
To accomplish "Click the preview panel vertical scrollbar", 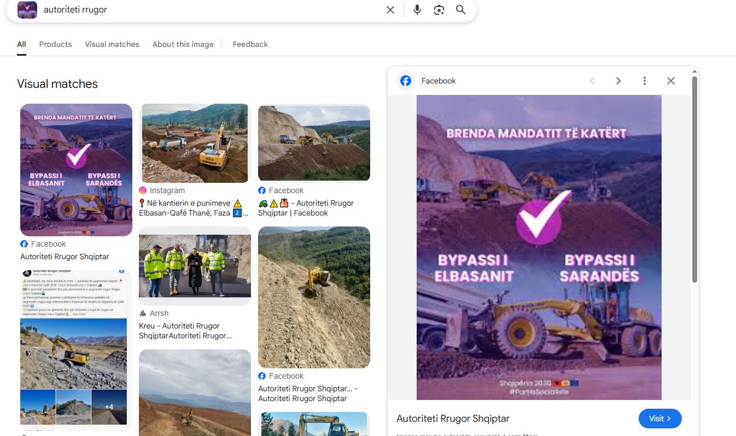I will (694, 180).
